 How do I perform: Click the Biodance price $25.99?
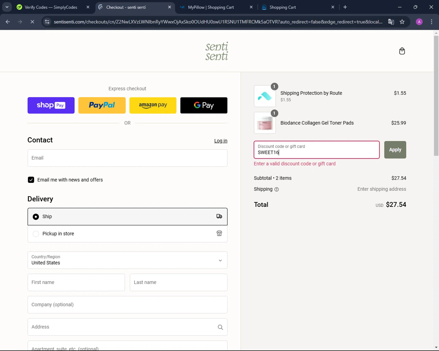(x=399, y=123)
